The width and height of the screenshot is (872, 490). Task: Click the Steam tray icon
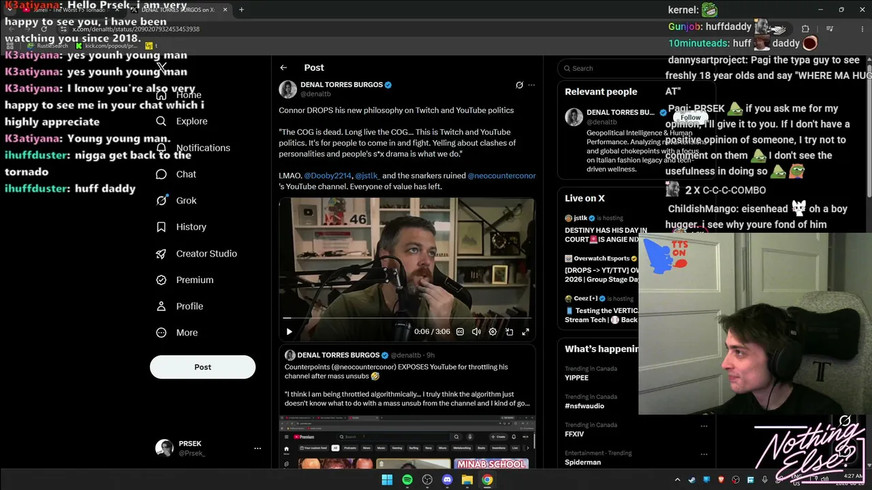click(x=692, y=480)
